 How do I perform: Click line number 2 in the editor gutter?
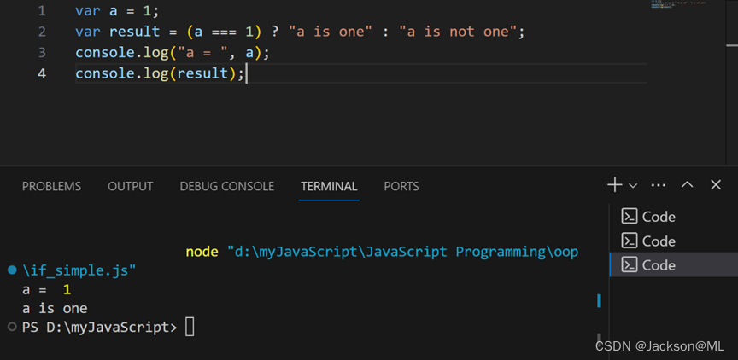pos(42,32)
